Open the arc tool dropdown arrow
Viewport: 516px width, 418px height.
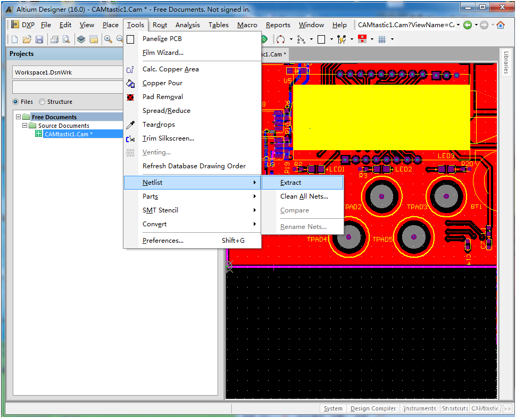pyautogui.click(x=291, y=39)
